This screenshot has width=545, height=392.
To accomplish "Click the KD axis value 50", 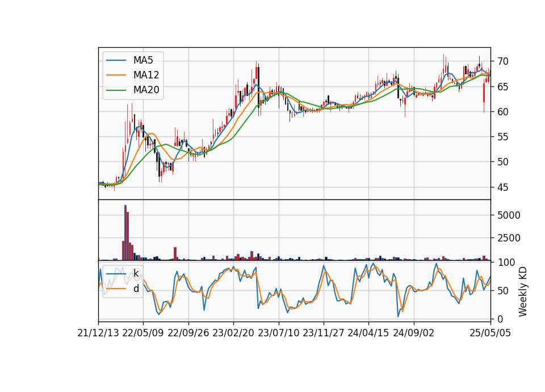I will pos(502,291).
